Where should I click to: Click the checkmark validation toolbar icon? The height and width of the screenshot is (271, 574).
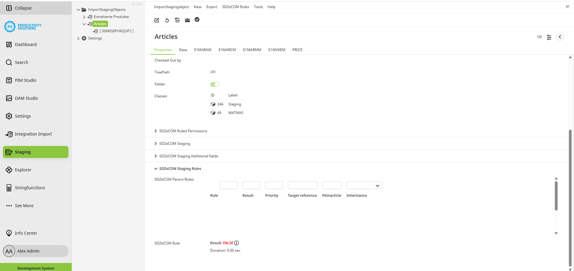point(197,20)
